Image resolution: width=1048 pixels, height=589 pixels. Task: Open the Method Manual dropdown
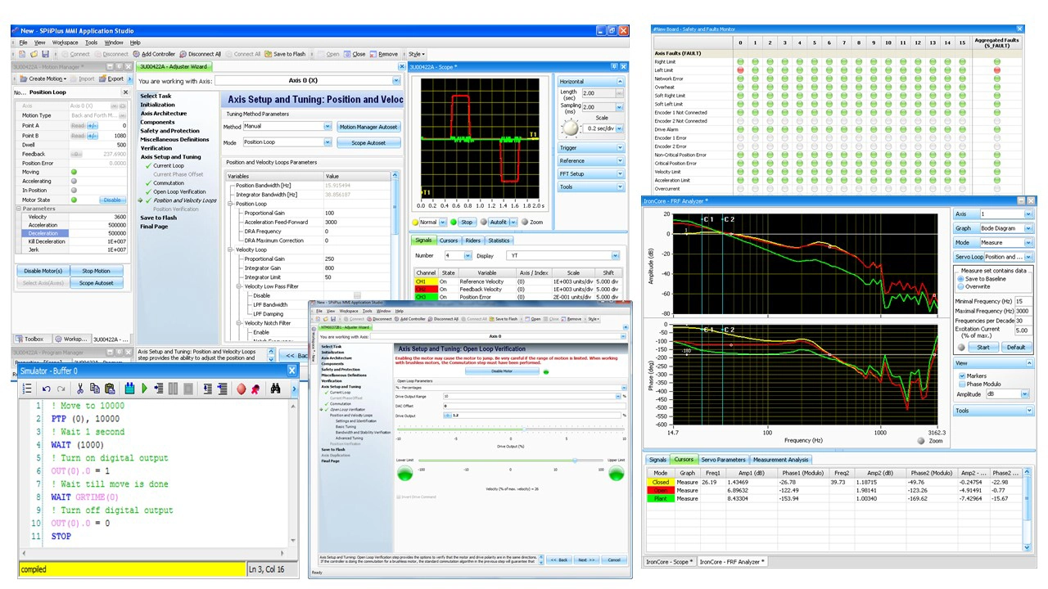pos(327,127)
